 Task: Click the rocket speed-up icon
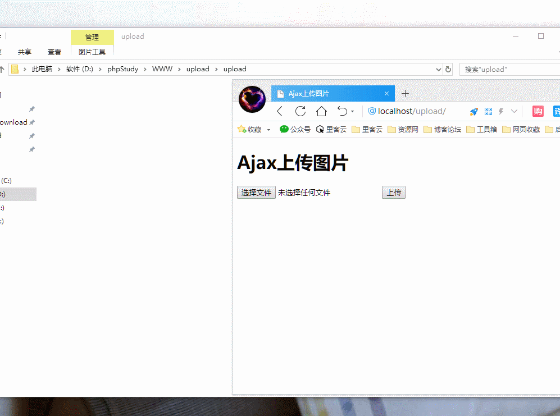coord(474,111)
